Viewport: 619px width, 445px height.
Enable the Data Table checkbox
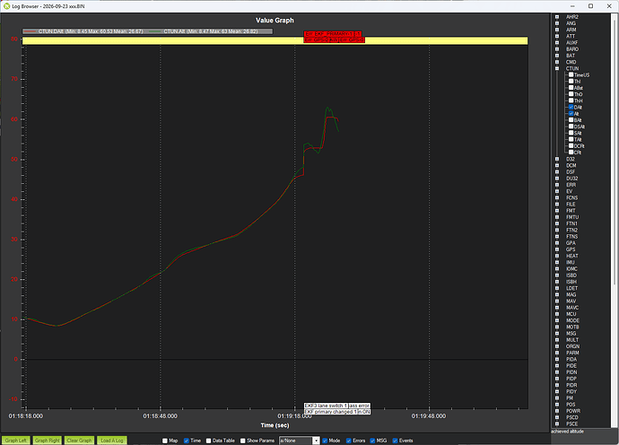208,441
